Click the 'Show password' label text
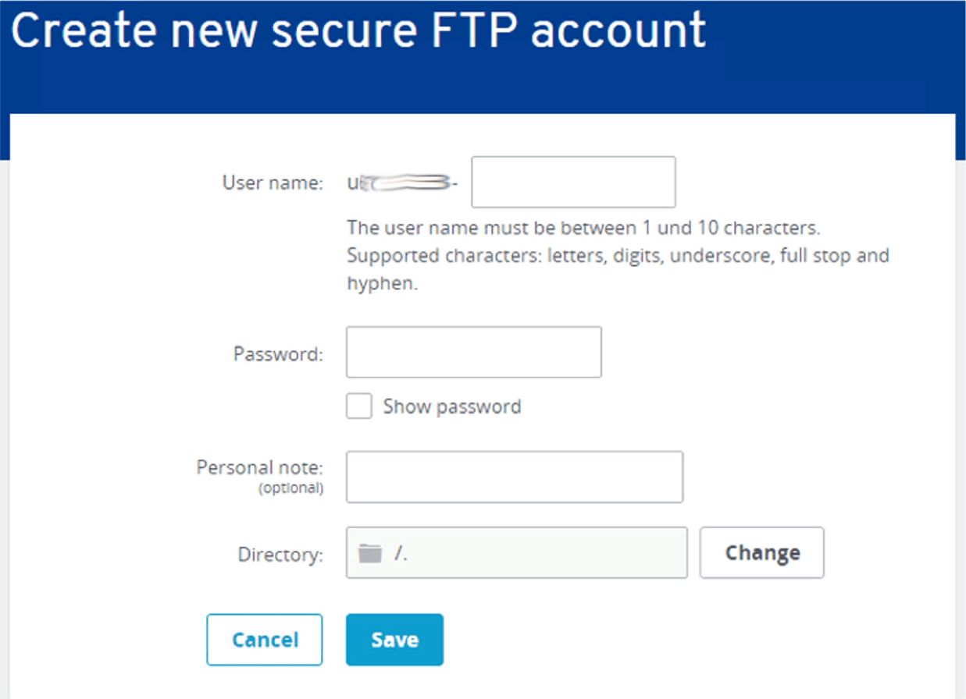Viewport: 966px width, 699px height. pyautogui.click(x=451, y=406)
